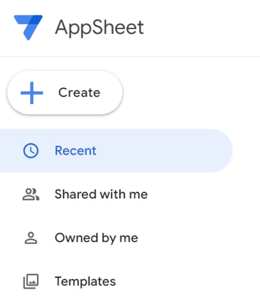Click the people icon for Shared with me

click(31, 194)
